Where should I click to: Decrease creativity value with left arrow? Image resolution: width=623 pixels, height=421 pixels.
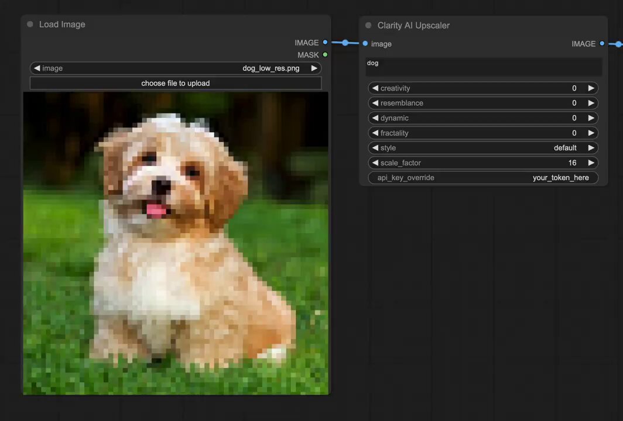[x=375, y=88]
